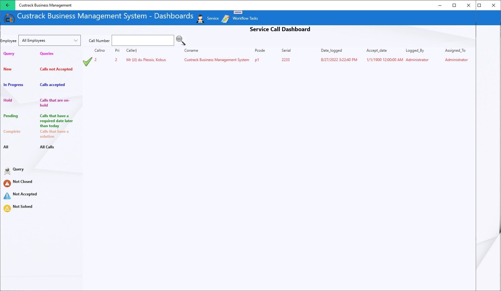Click the Not Accepted legend label

tap(25, 194)
